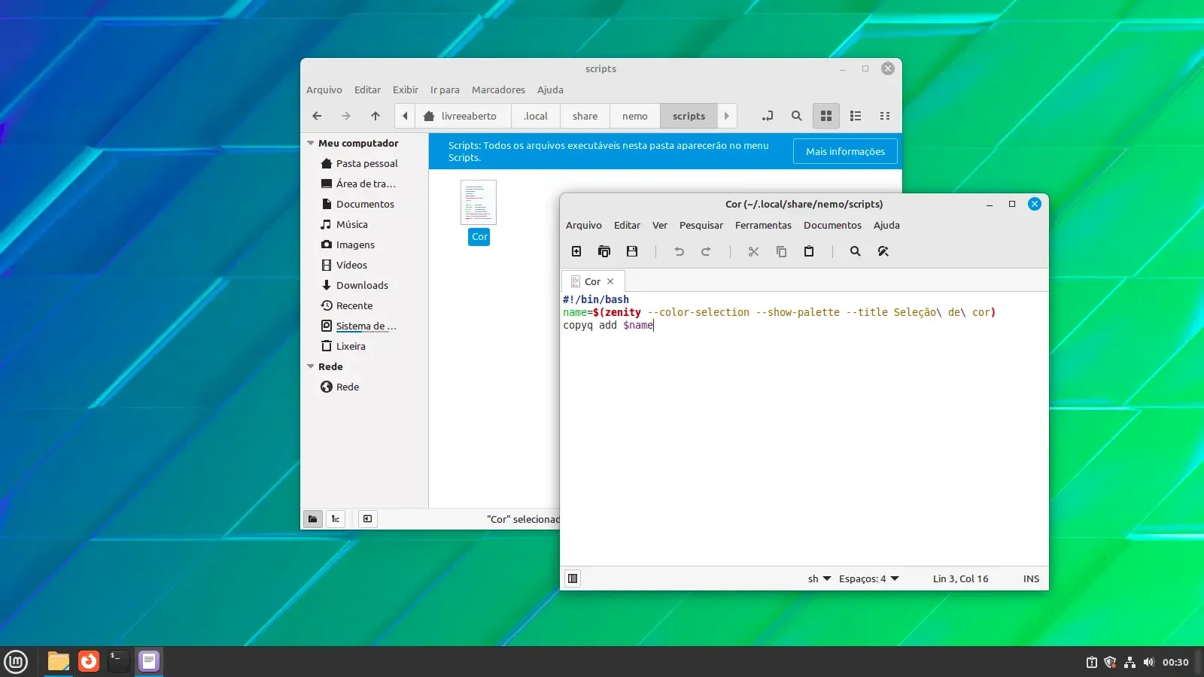Screen dimensions: 1204x677
Task: Toggle location entry in Nemo toolbar
Action: tap(767, 116)
